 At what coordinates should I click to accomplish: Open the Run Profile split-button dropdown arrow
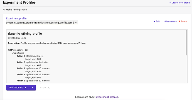(x=33, y=88)
